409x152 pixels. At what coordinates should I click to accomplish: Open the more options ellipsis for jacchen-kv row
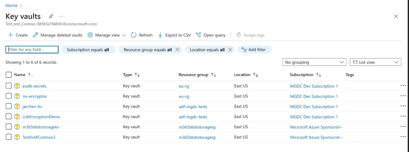[x=403, y=106]
